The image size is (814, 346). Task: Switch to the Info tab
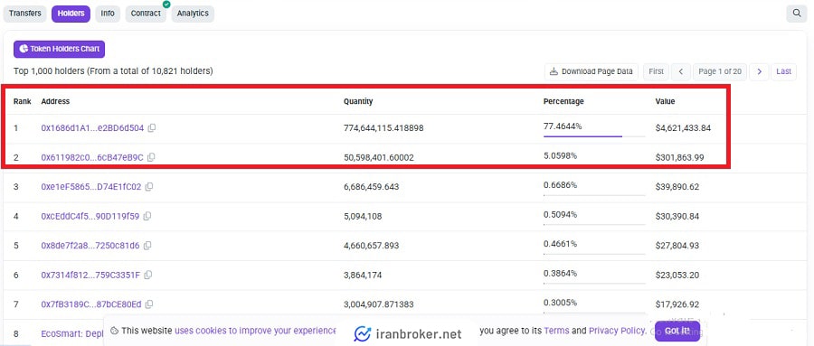tap(108, 14)
